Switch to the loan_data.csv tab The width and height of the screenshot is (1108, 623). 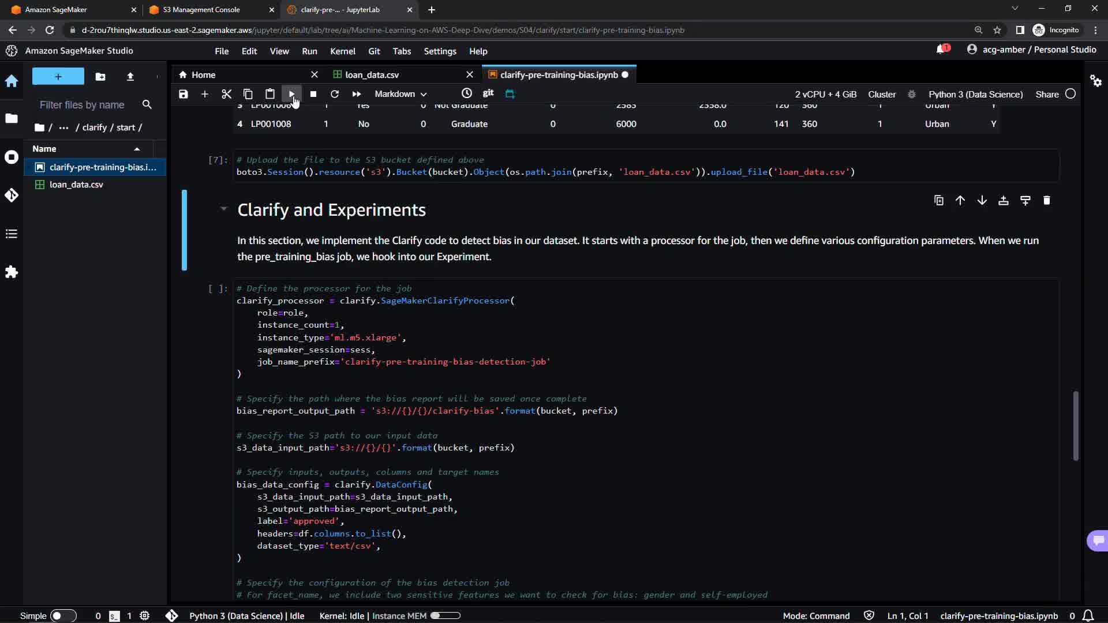(x=372, y=75)
